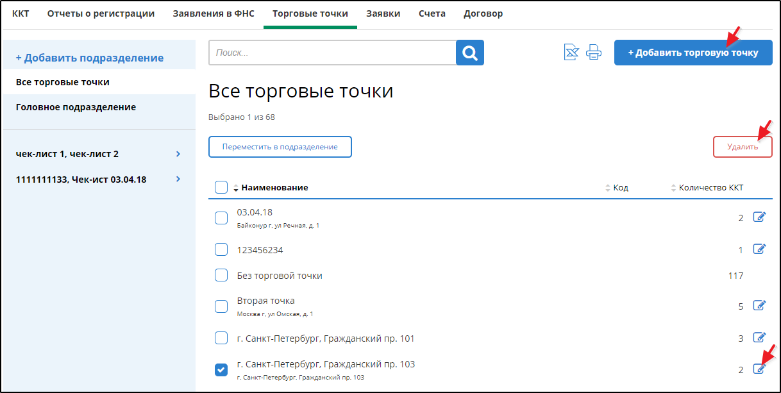781x393 pixels.
Task: Expand чек-лист 1, чек-лист 2 group
Action: tap(178, 154)
